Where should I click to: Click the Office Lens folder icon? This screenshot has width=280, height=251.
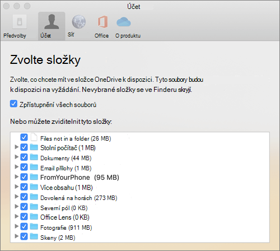34,217
